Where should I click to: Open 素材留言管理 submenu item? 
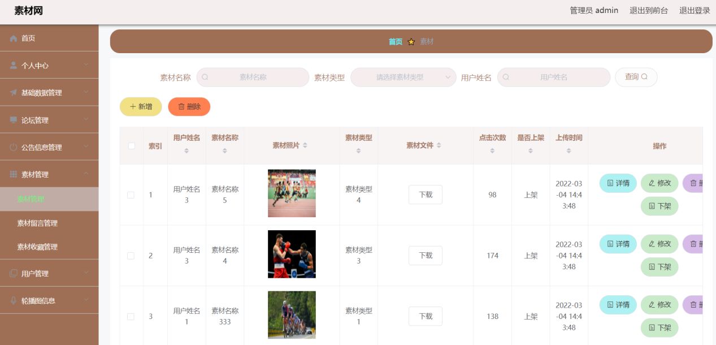pyautogui.click(x=49, y=223)
